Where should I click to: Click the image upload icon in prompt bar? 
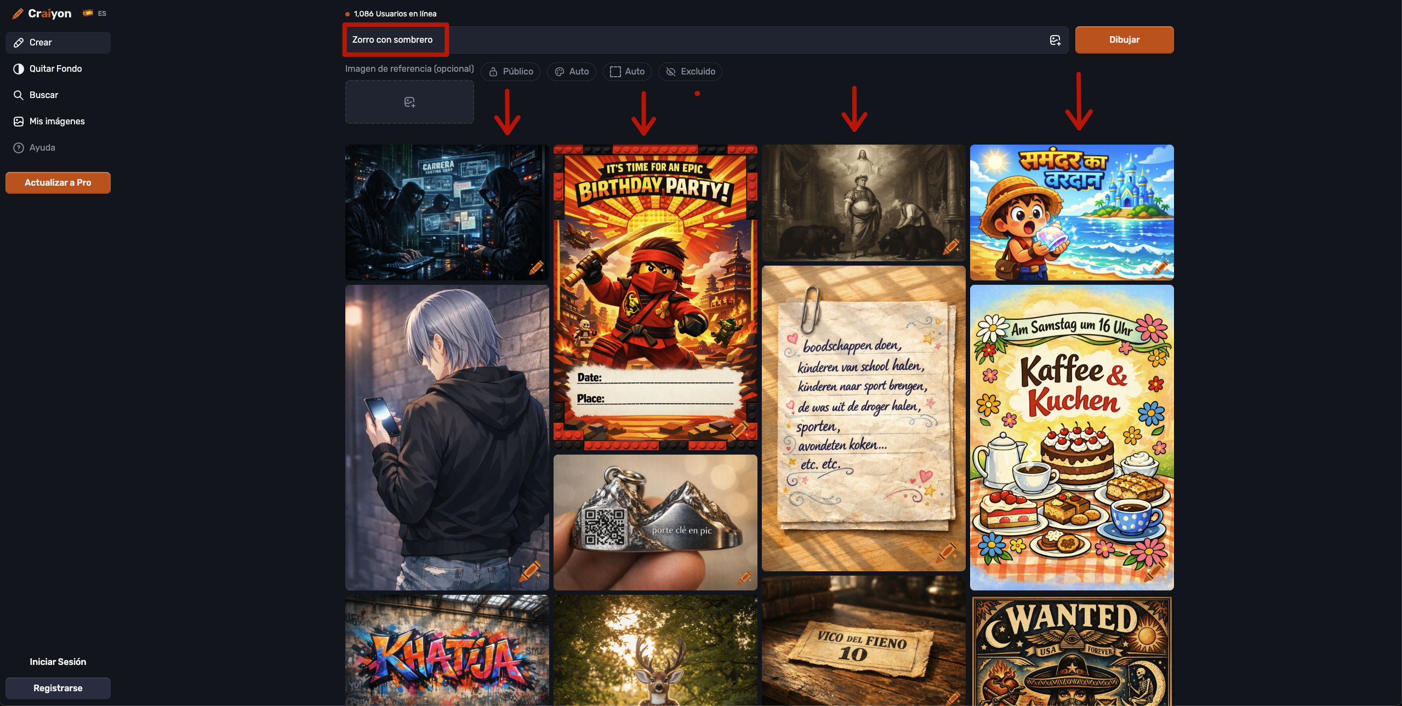tap(1055, 40)
